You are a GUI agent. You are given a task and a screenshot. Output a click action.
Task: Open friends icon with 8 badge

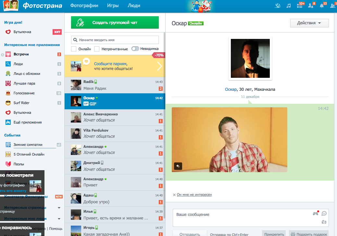311,6
